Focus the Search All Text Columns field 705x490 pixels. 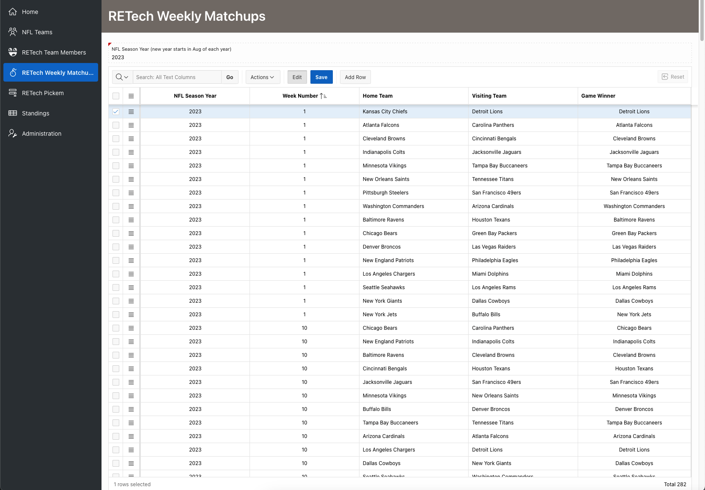coord(177,77)
